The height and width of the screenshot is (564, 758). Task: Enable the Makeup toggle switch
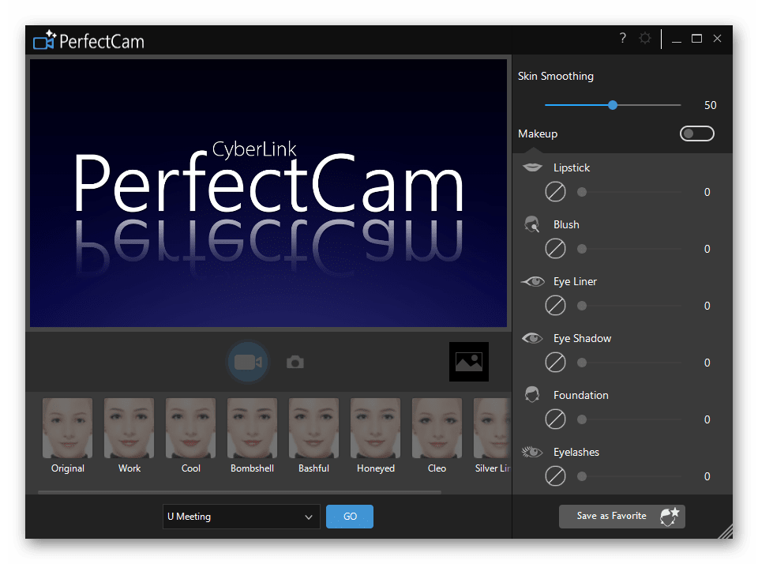pos(696,133)
